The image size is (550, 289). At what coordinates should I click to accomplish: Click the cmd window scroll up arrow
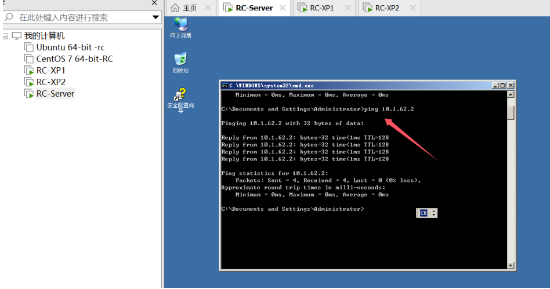pos(511,94)
